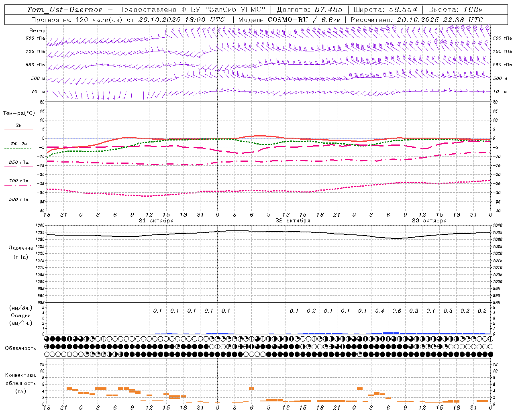Click the '500 м' wind level label on left

pyautogui.click(x=38, y=78)
